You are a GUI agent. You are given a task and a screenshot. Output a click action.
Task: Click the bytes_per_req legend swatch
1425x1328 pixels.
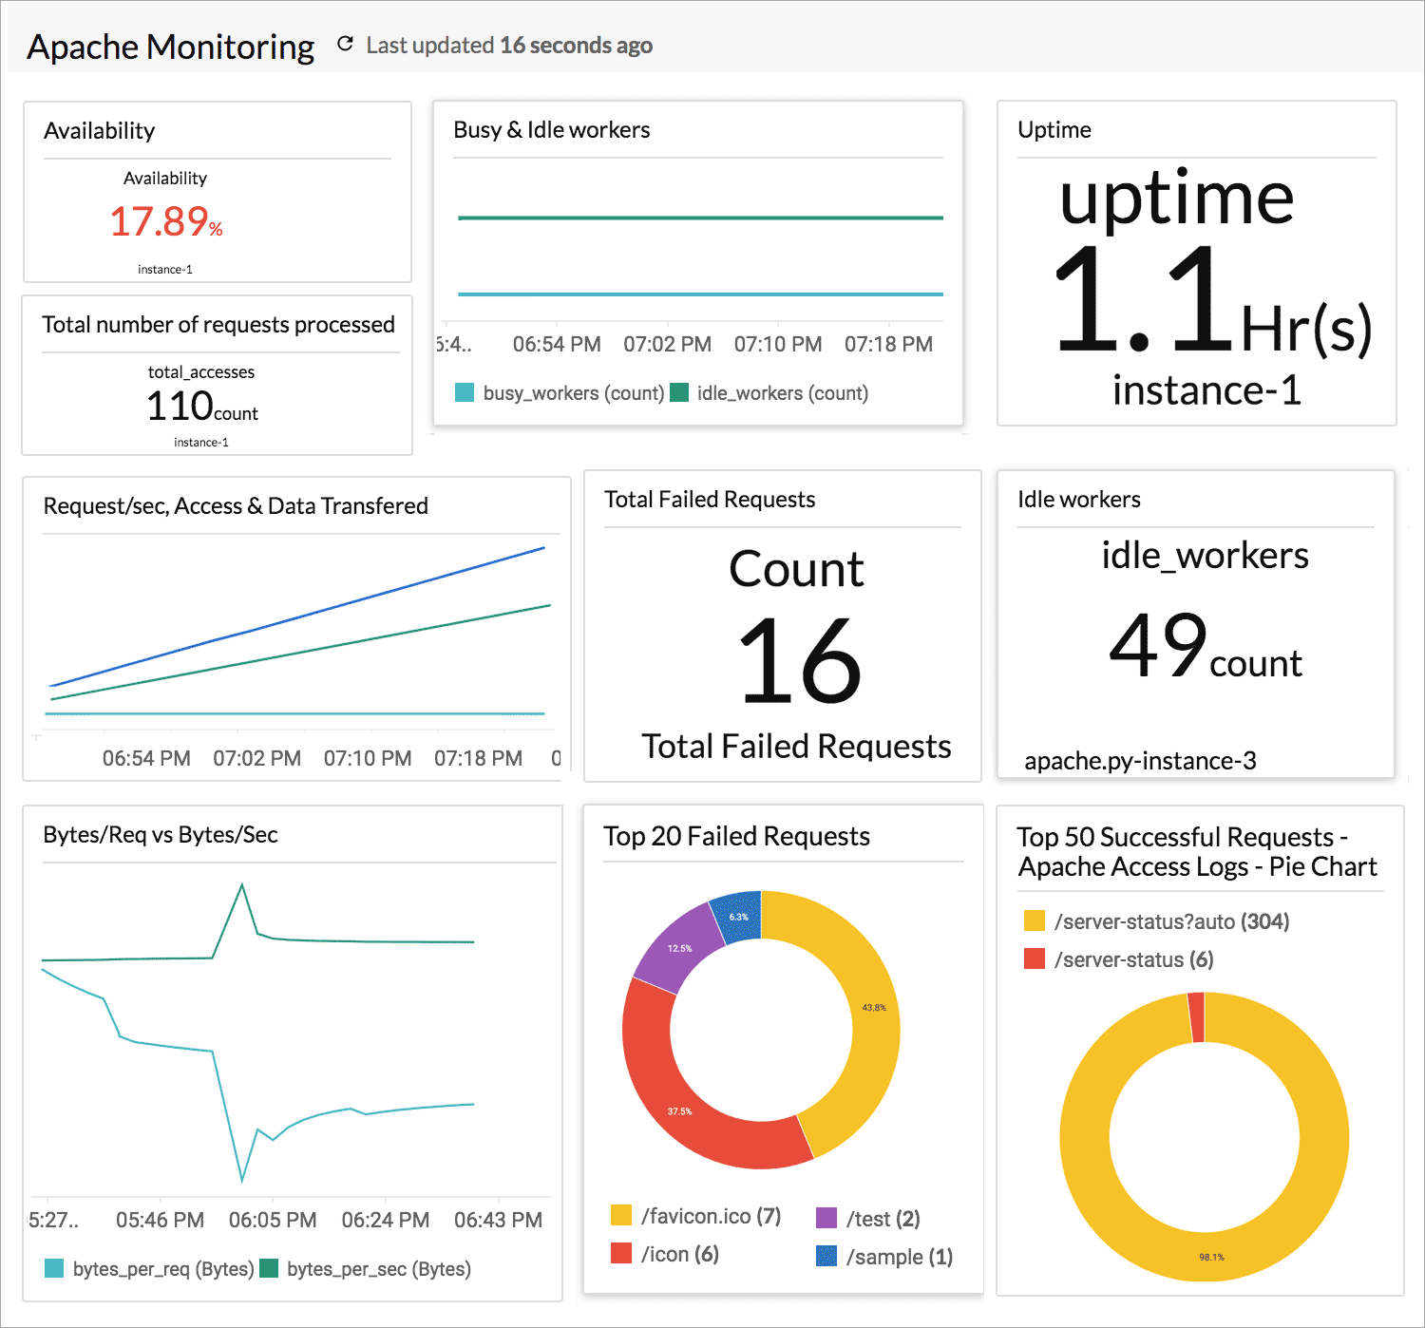pos(54,1269)
